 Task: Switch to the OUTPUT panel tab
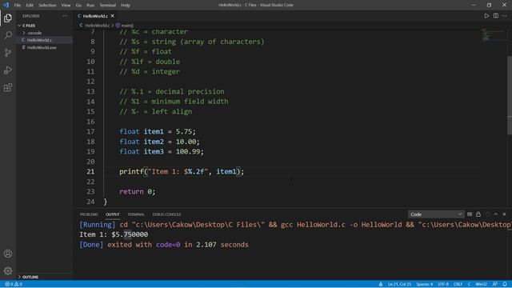click(x=113, y=214)
